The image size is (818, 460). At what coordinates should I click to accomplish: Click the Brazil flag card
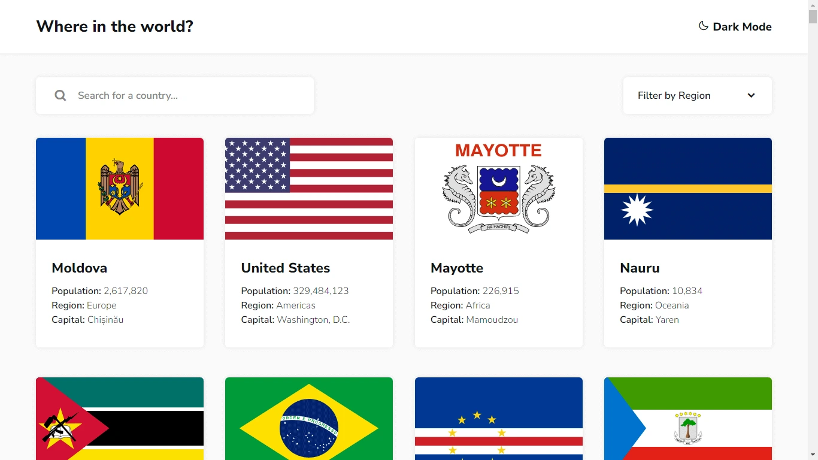click(309, 419)
